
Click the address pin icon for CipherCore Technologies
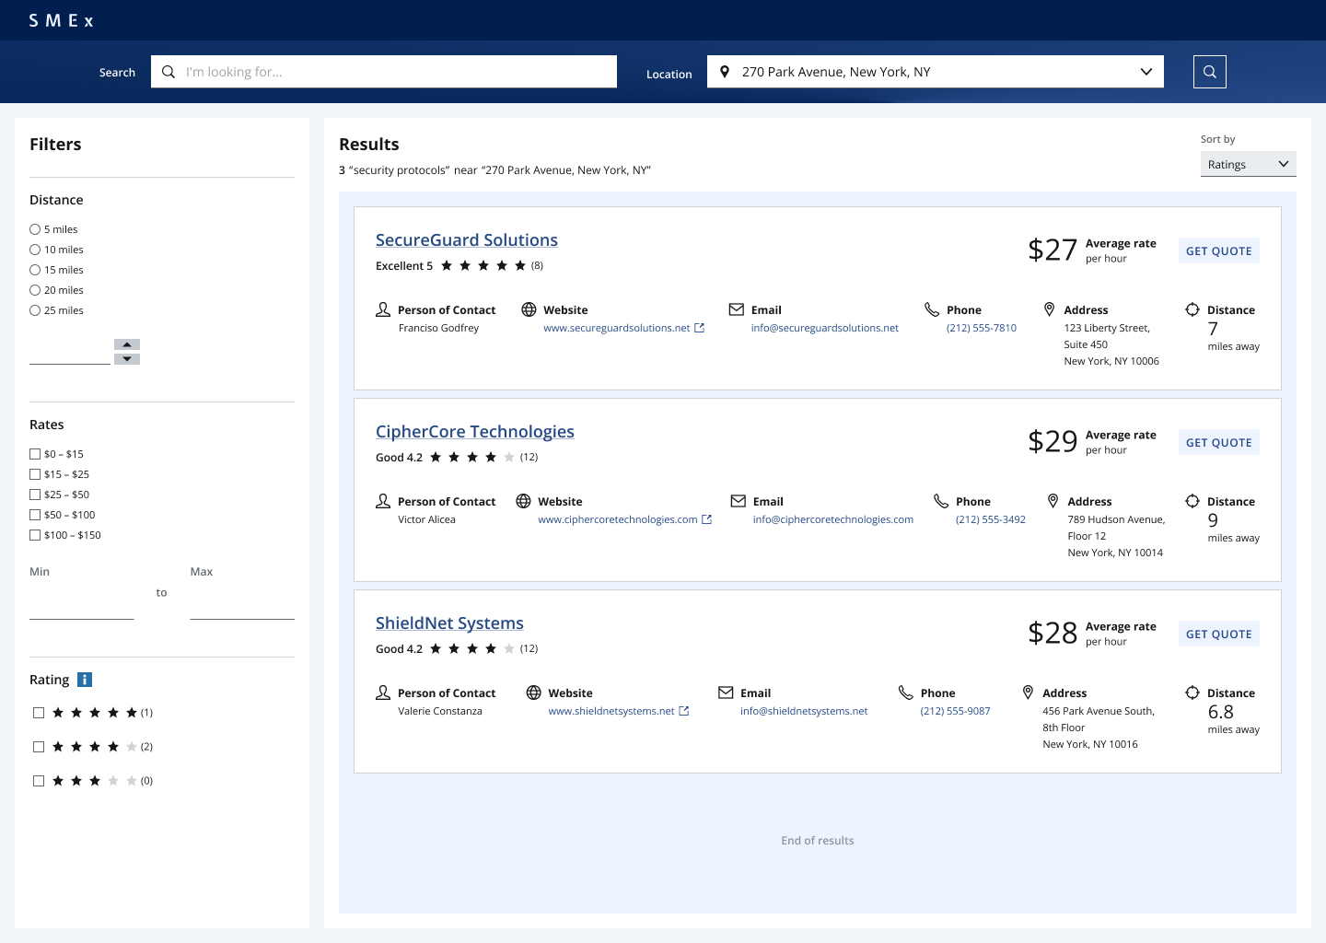coord(1053,500)
